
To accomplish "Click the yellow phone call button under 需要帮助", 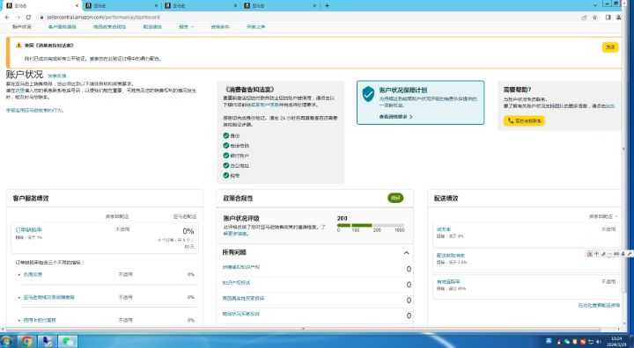I will pyautogui.click(x=524, y=120).
